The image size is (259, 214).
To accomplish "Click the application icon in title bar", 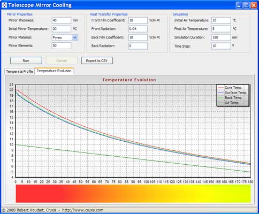I will 4,5.
